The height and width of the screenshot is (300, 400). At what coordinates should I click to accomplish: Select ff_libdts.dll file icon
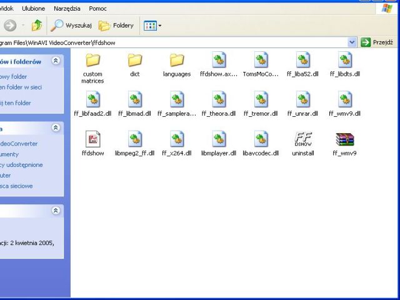point(345,60)
